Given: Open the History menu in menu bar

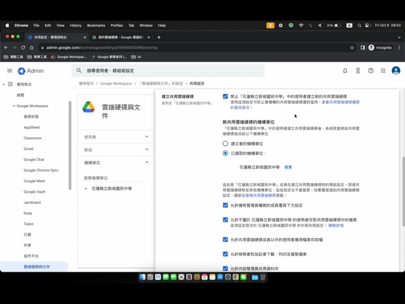Looking at the screenshot, I should [76, 25].
